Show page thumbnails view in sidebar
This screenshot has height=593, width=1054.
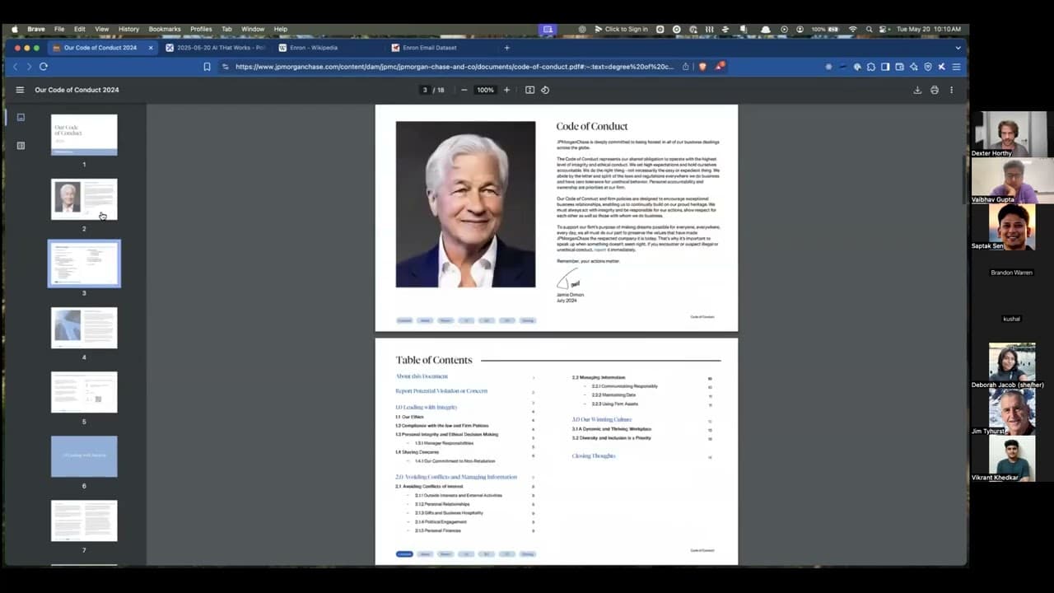[21, 117]
